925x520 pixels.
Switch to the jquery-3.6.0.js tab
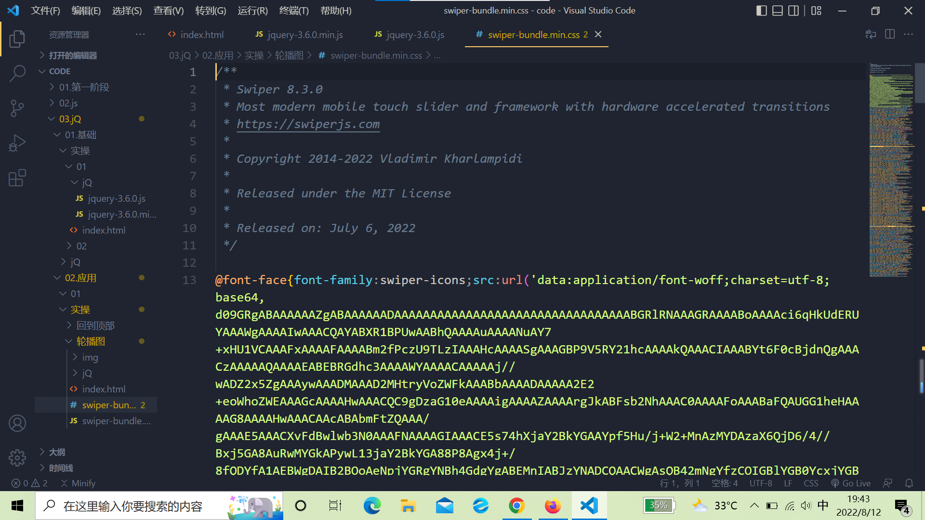coord(409,34)
